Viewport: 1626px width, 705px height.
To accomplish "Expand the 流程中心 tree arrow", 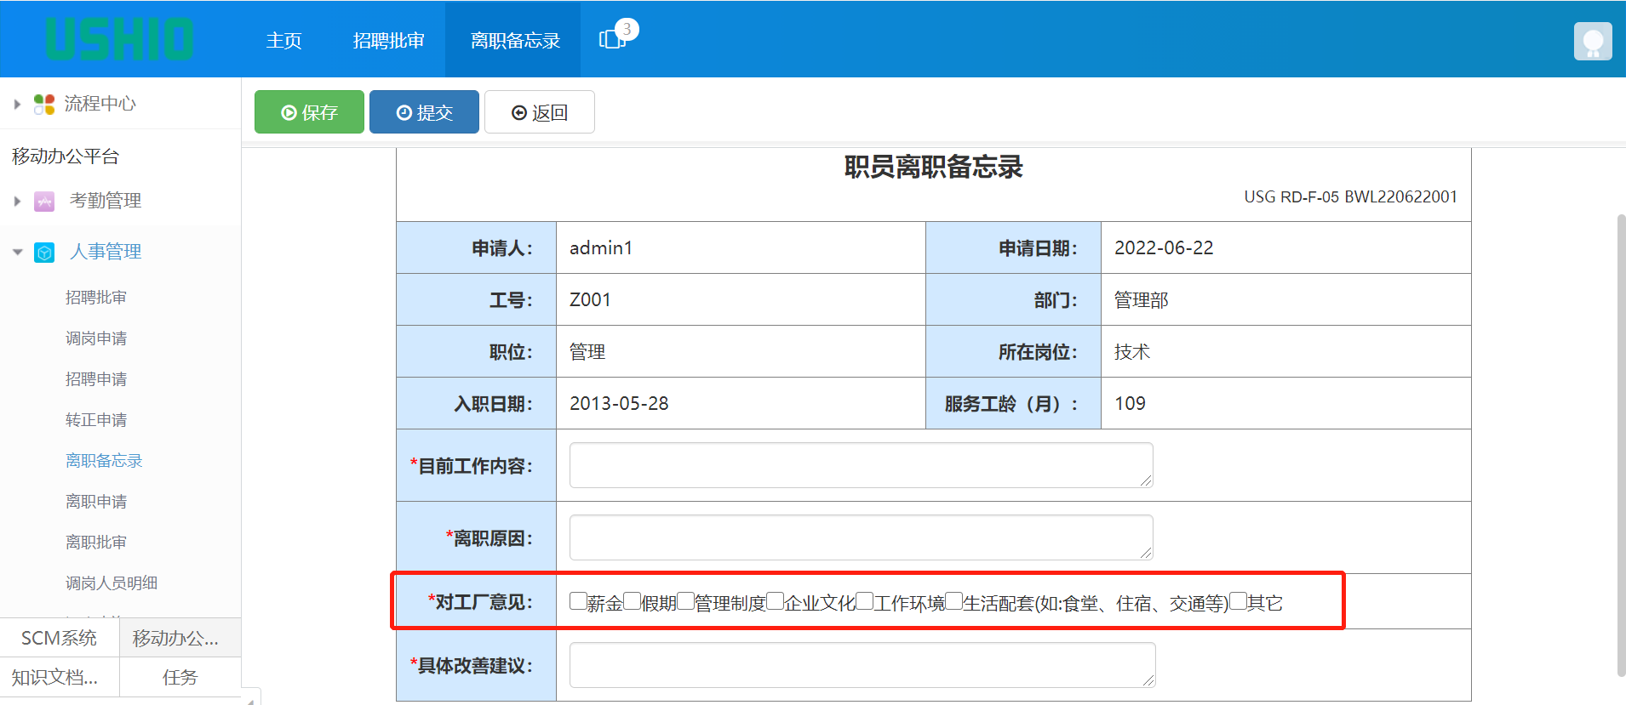I will pos(17,105).
